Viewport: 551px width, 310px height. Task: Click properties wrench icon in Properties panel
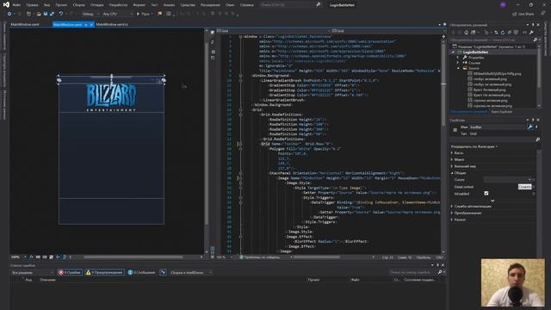529,127
